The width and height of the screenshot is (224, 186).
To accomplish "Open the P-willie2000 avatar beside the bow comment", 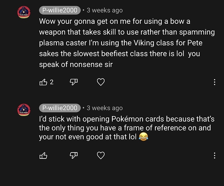I will pyautogui.click(x=24, y=13).
